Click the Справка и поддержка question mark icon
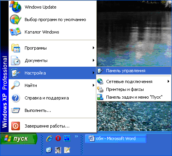The width and height of the screenshot is (172, 156). click(x=16, y=98)
